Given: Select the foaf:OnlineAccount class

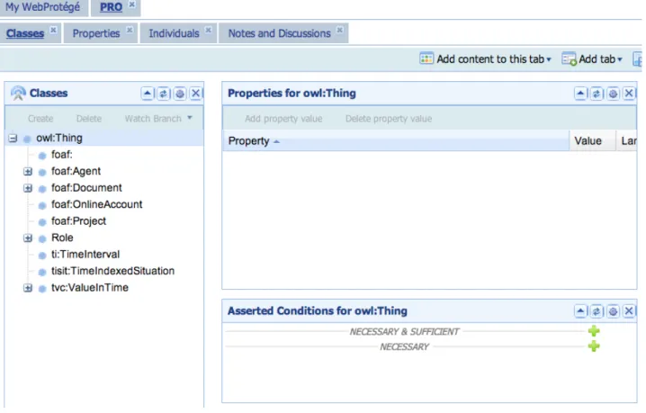Looking at the screenshot, I should click(97, 204).
